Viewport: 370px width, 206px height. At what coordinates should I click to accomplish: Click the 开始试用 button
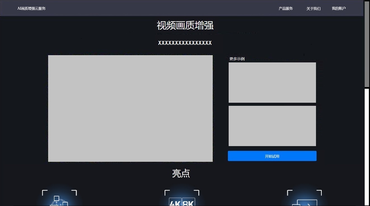272,156
